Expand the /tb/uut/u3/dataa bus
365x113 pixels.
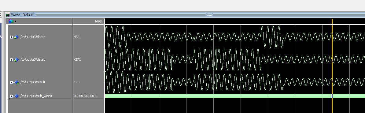tap(11, 37)
